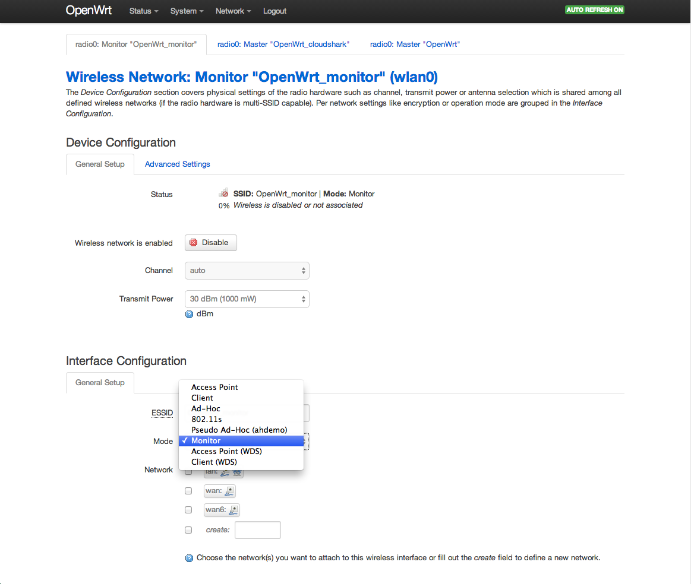
Task: Click 'Wireless is disabled or not associated' text
Action: 298,205
